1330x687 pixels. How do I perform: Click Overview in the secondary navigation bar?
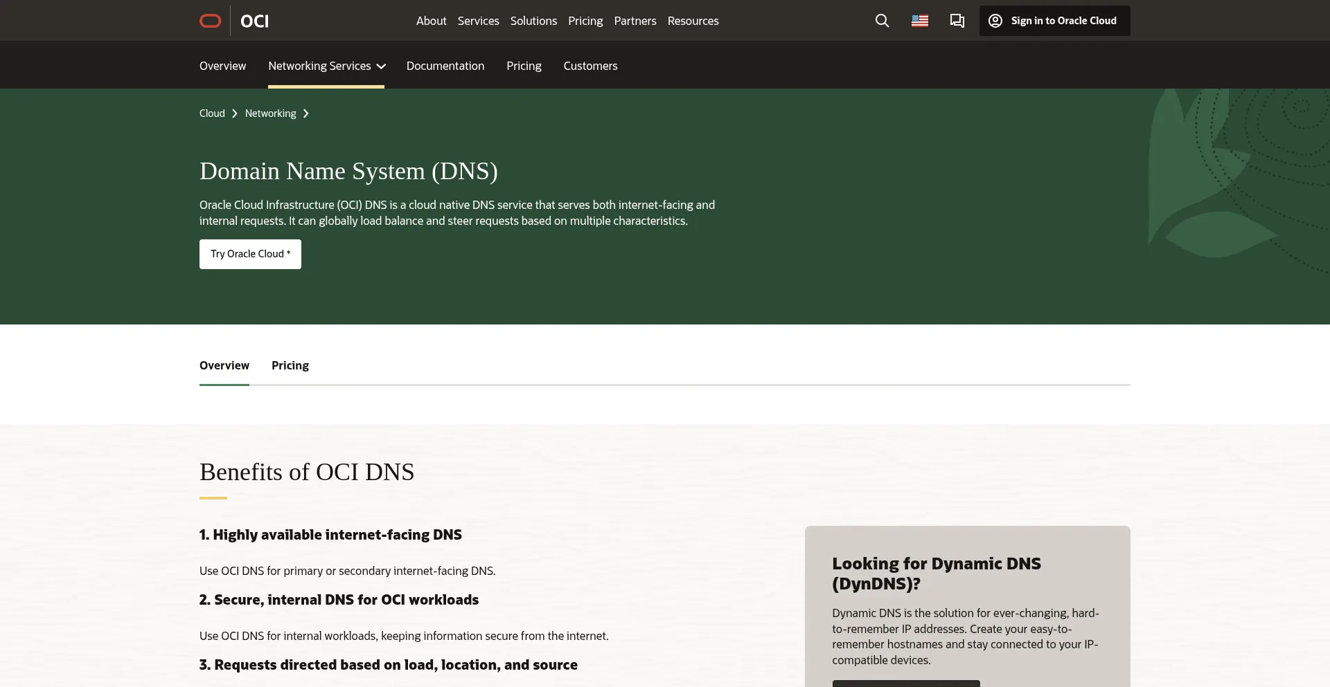(222, 66)
